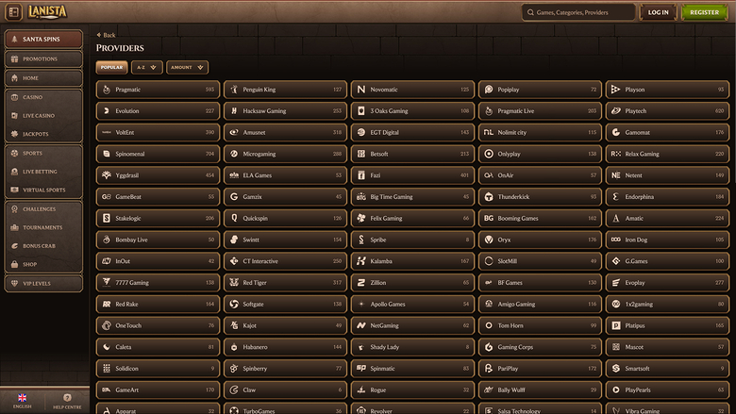
Task: Open the English language flag selector
Action: (x=22, y=398)
